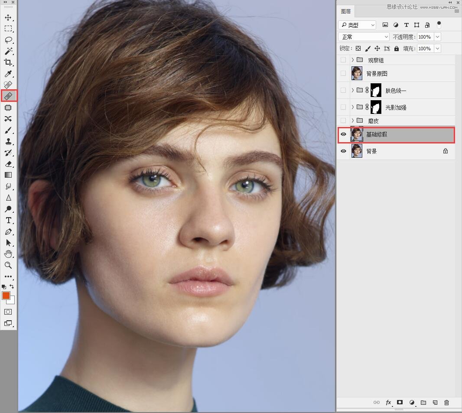Reset default foreground and background colors
Image resolution: width=462 pixels, height=413 pixels.
pos(4,286)
